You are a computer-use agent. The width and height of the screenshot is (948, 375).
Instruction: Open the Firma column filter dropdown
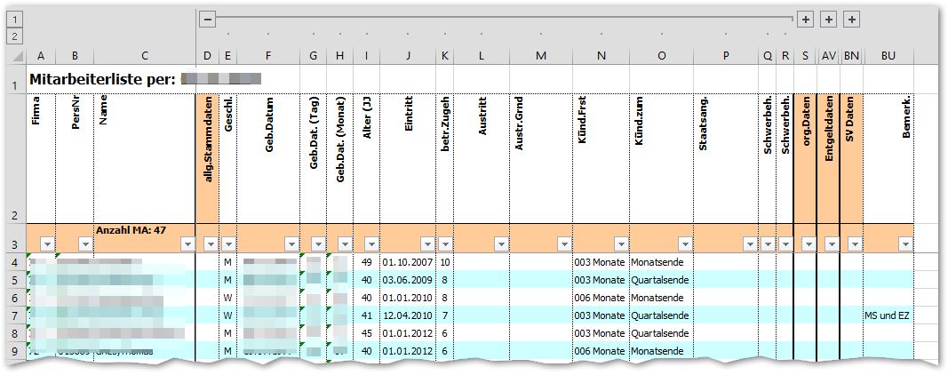click(47, 243)
